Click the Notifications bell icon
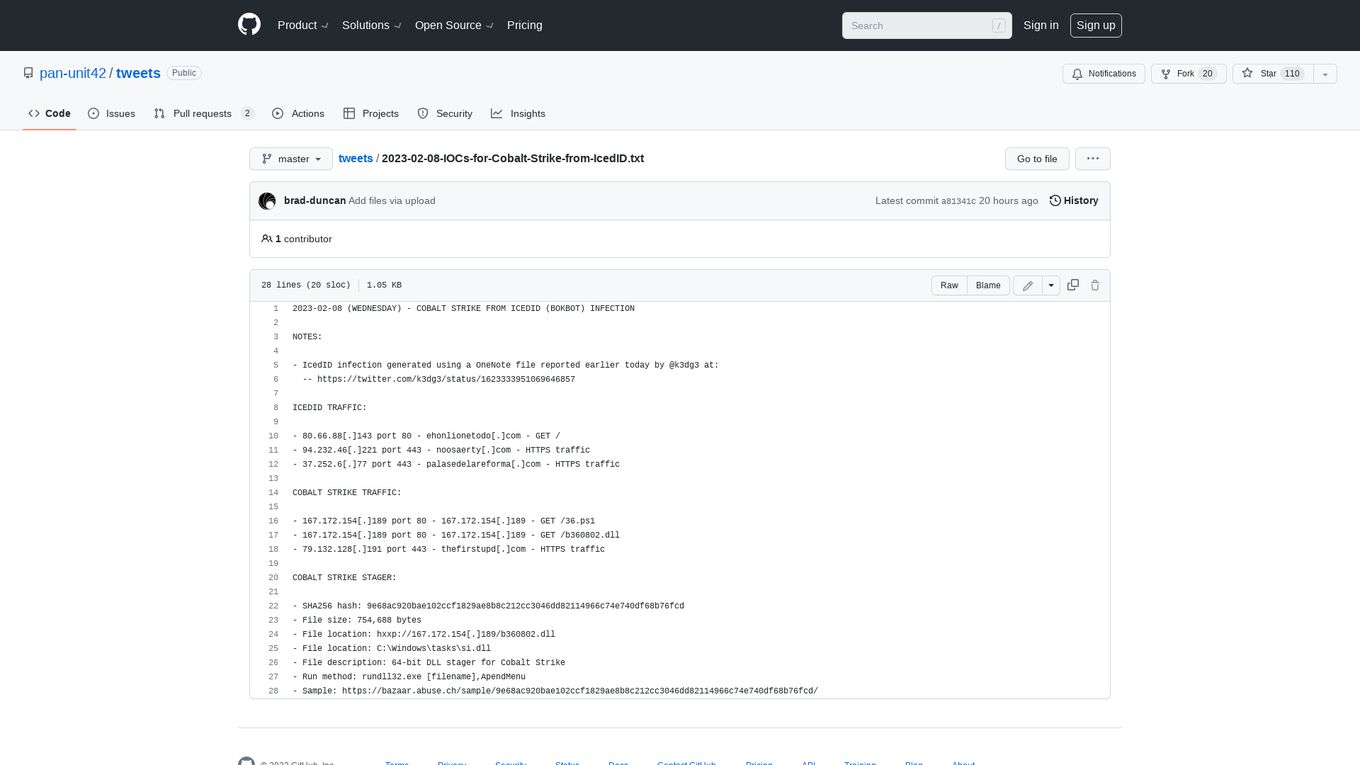Image resolution: width=1360 pixels, height=765 pixels. pyautogui.click(x=1077, y=74)
